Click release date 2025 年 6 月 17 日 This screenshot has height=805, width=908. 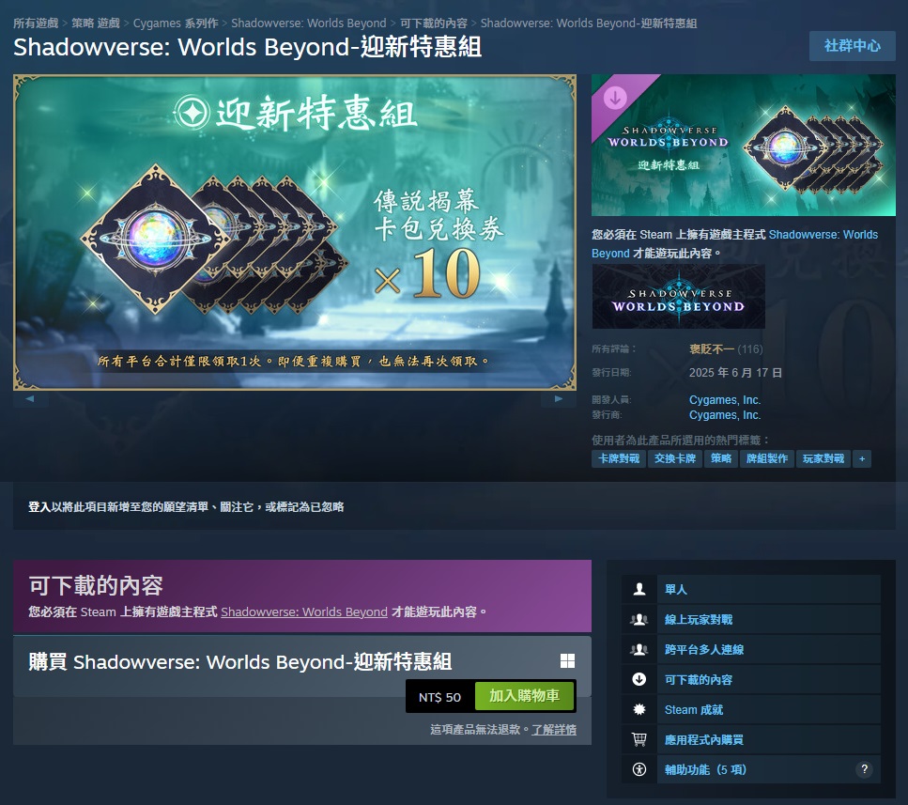point(735,372)
